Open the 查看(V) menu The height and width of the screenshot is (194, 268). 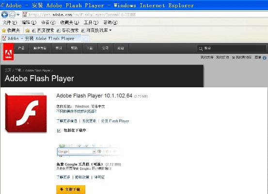pyautogui.click(x=48, y=22)
